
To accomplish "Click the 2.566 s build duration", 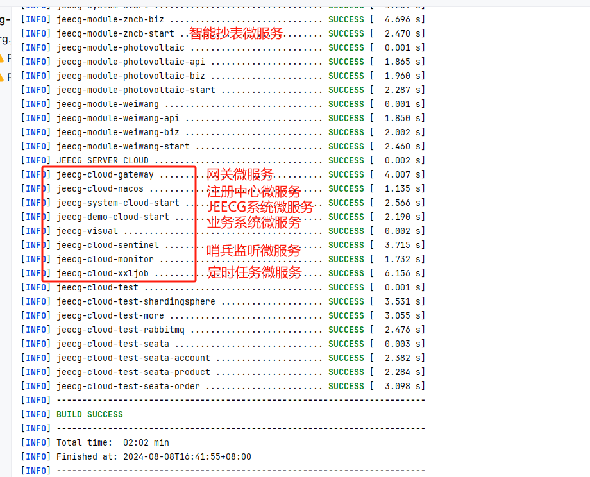I will tap(403, 203).
